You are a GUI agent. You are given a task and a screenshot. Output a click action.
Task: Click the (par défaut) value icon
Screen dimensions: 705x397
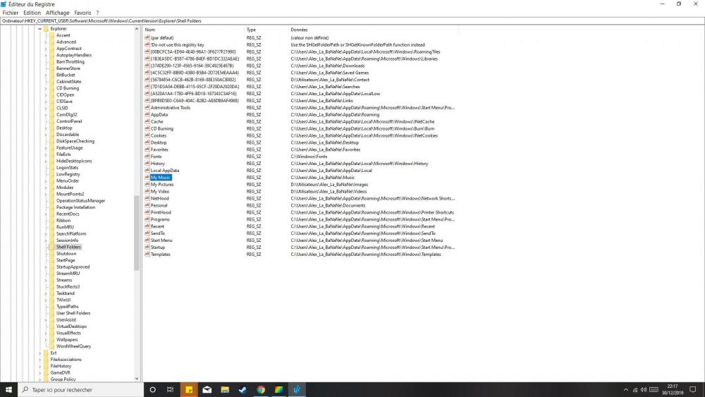click(x=147, y=38)
